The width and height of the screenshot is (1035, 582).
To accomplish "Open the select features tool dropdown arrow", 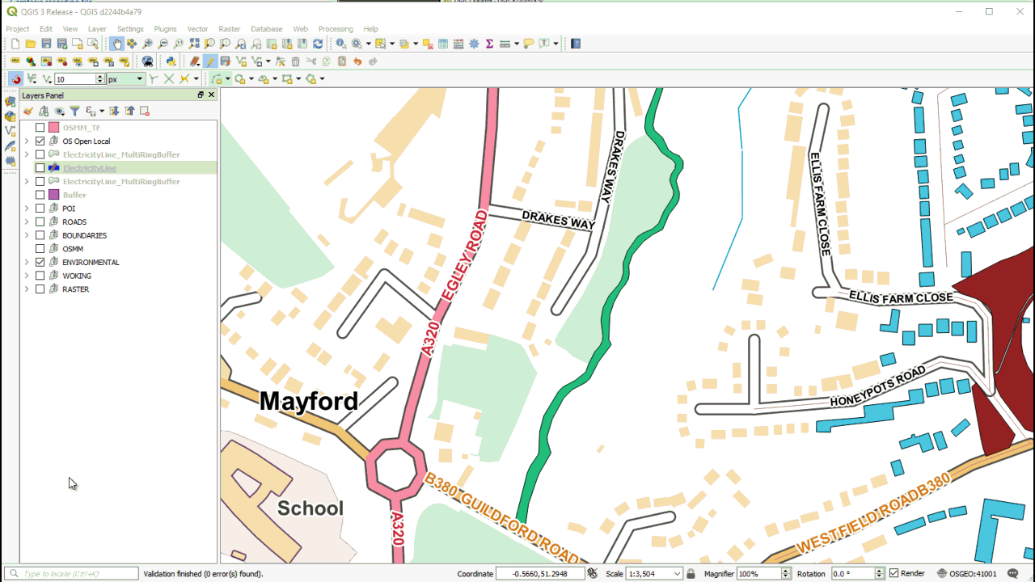I will 391,44.
